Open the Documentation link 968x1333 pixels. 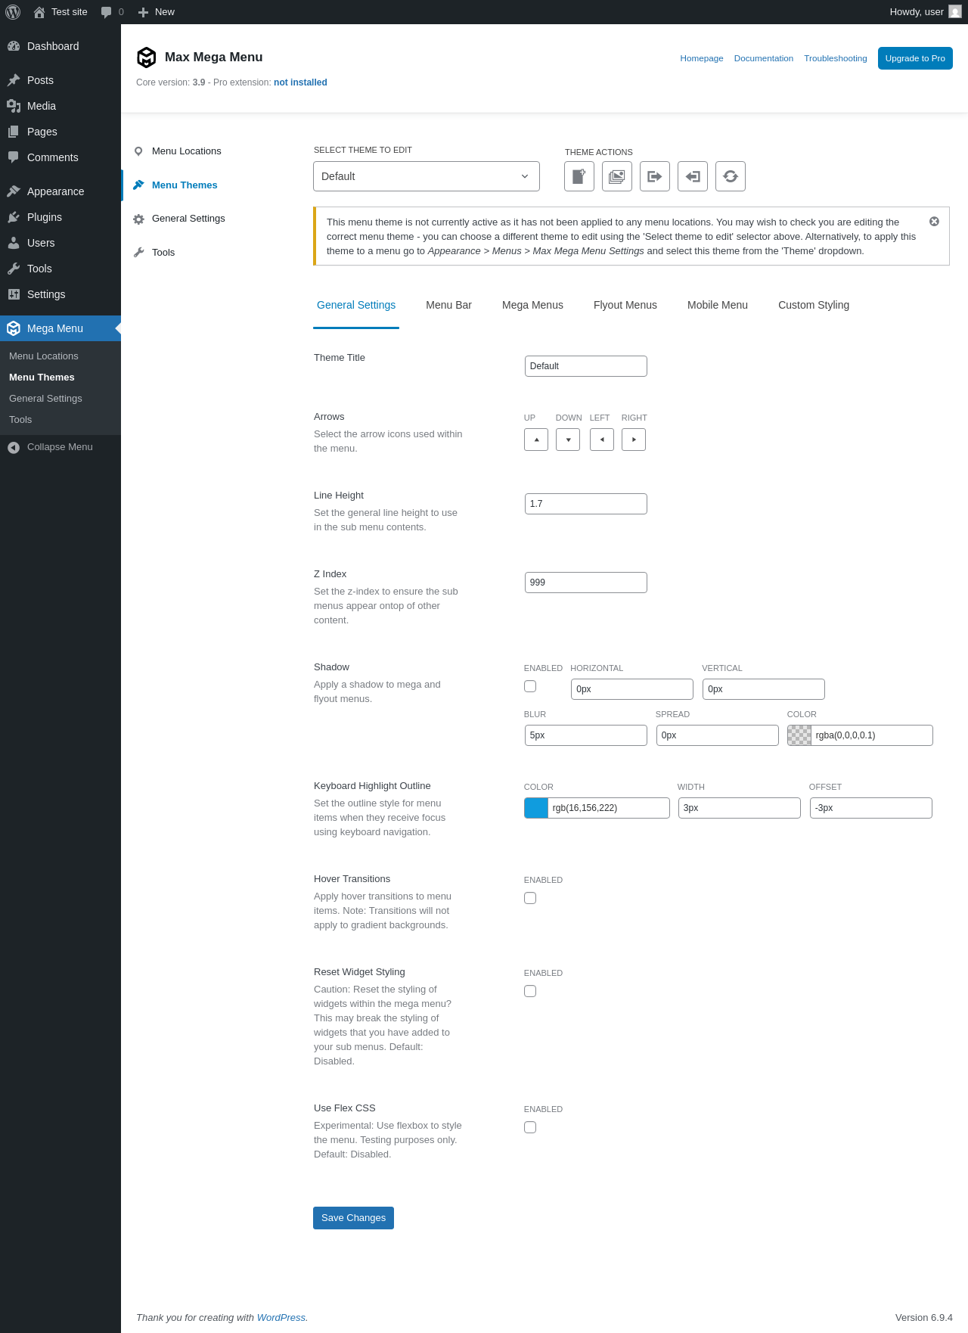pyautogui.click(x=764, y=58)
